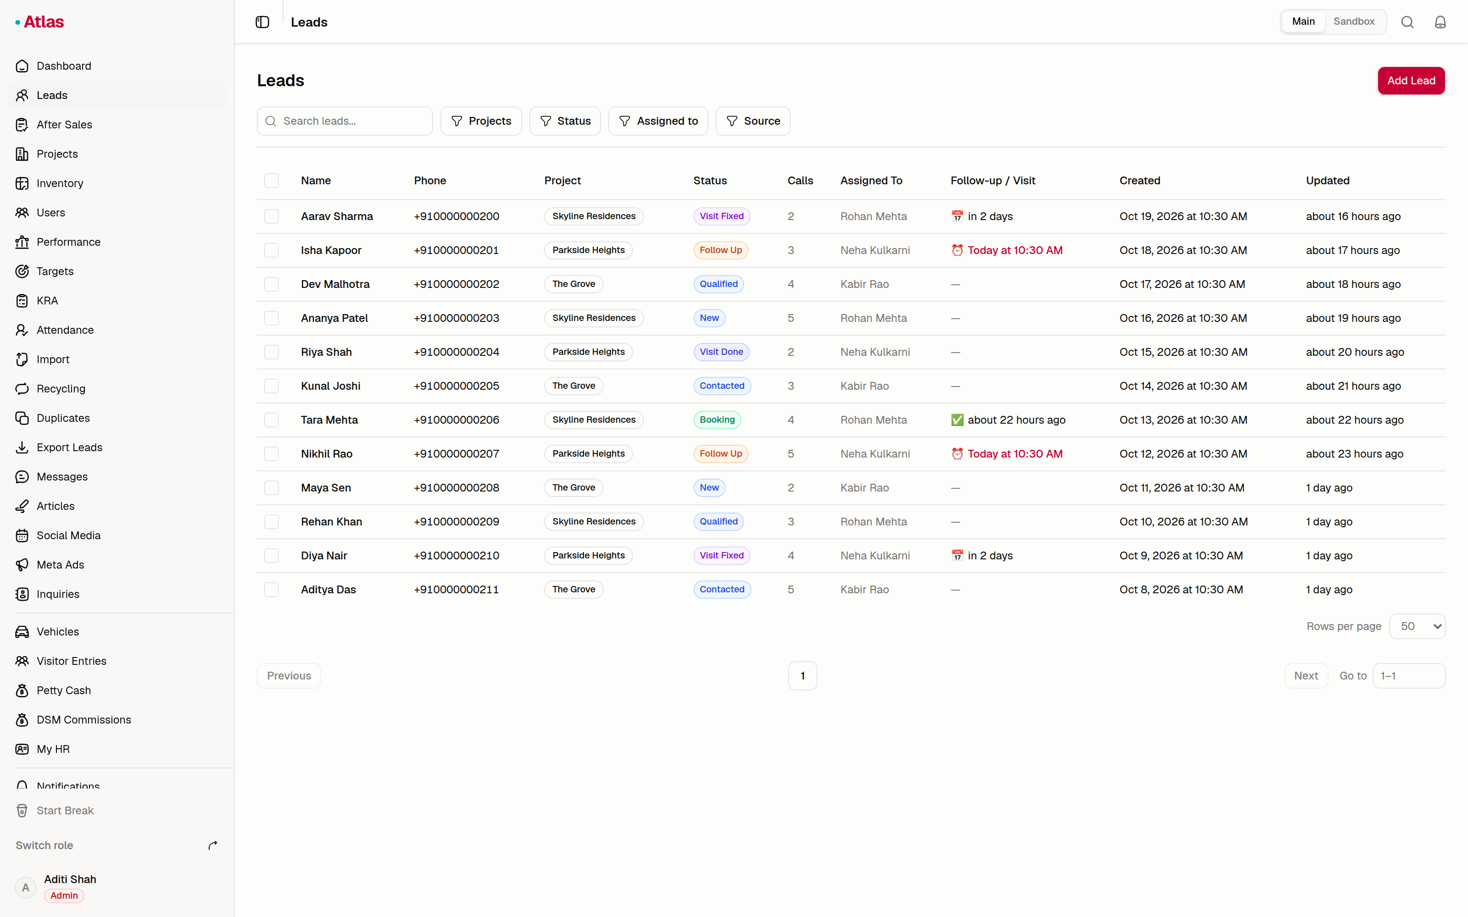
Task: Click page number 1 button
Action: 802,676
